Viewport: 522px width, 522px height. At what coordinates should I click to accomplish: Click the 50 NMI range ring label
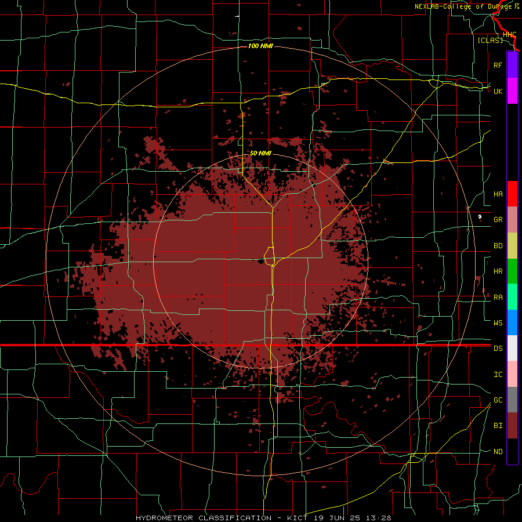260,153
